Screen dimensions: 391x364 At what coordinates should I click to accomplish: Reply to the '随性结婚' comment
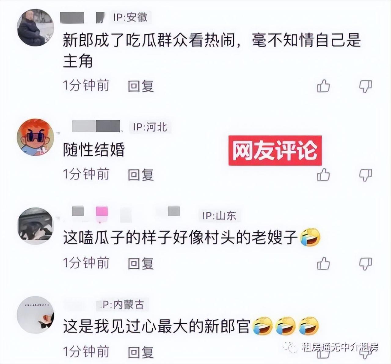tap(141, 175)
